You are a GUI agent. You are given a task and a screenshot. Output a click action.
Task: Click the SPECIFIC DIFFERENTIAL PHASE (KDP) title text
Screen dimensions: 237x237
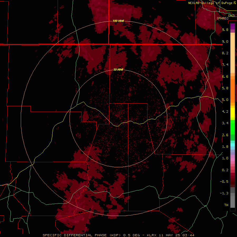pyautogui.click(x=82, y=235)
